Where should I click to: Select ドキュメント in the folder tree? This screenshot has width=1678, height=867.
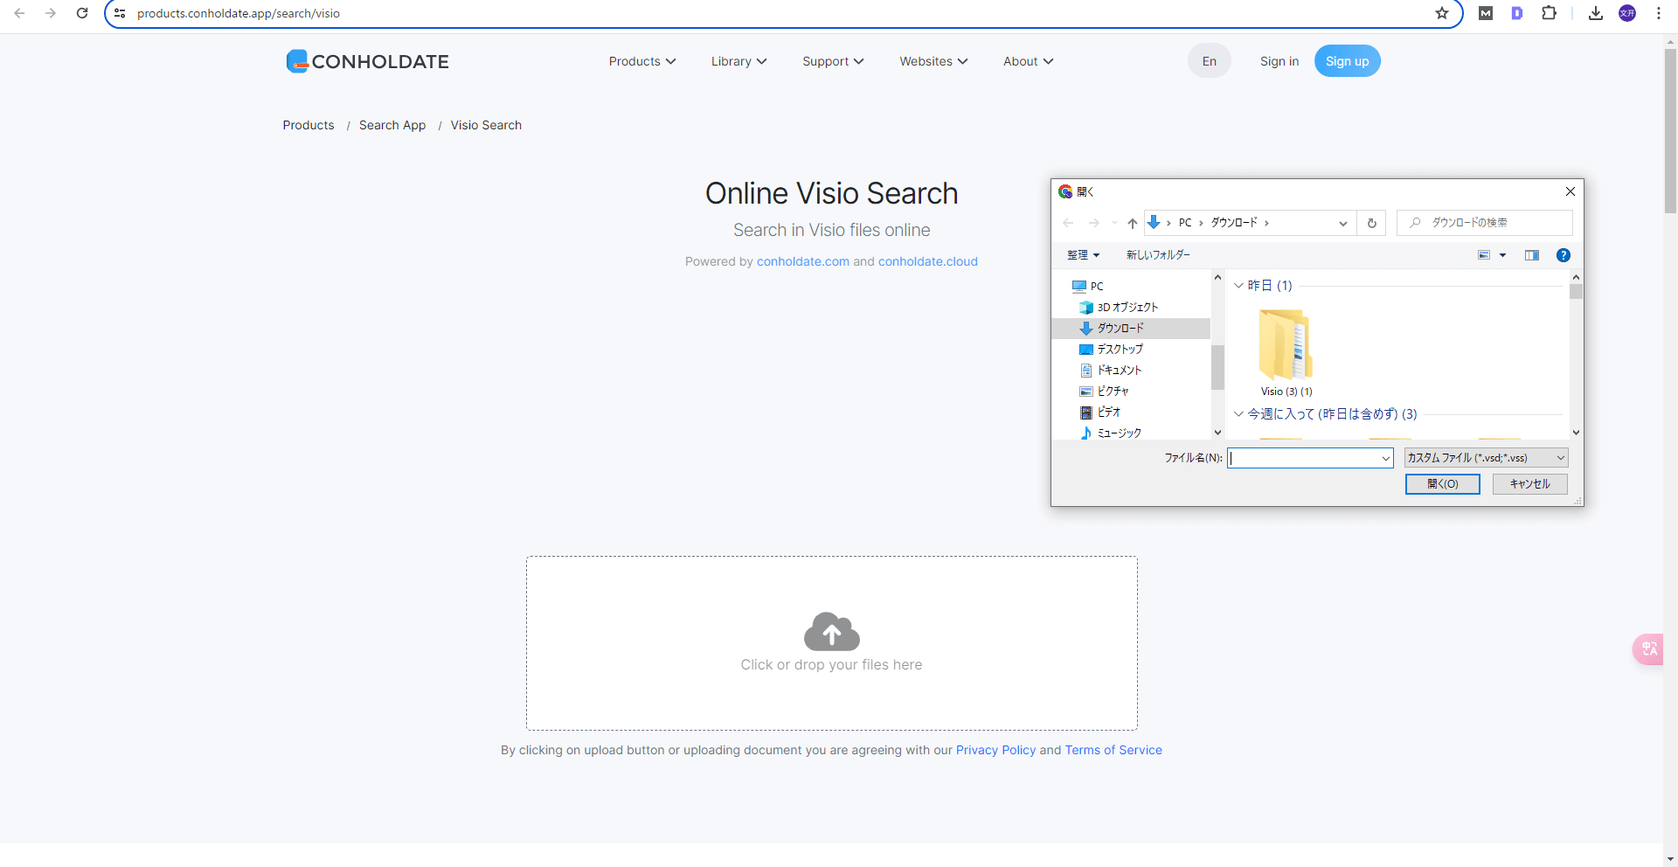tap(1112, 370)
